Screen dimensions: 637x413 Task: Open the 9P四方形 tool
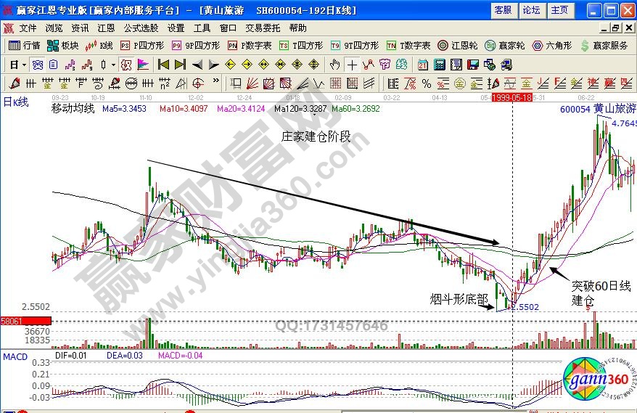coord(196,46)
